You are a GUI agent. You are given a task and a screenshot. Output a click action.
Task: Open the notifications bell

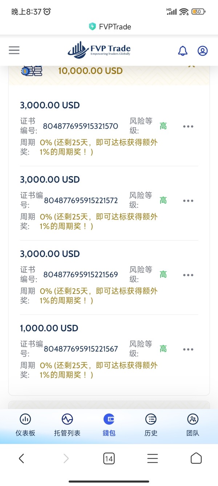tap(183, 51)
